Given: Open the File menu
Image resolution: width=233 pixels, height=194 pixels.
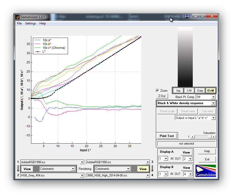Looking at the screenshot, I should pos(19,23).
